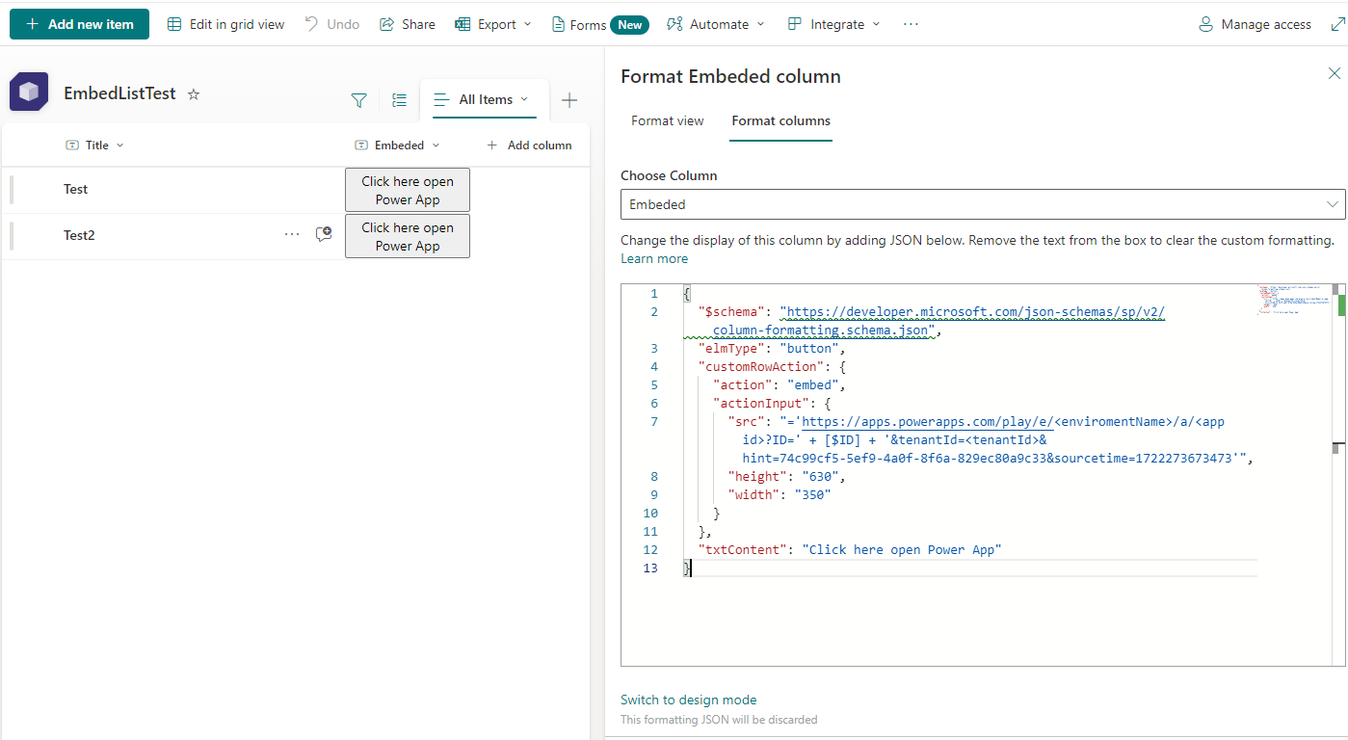
Task: Click Manage access
Action: (x=1255, y=24)
